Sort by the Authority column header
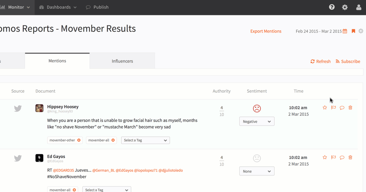This screenshot has width=366, height=192. pos(221,91)
